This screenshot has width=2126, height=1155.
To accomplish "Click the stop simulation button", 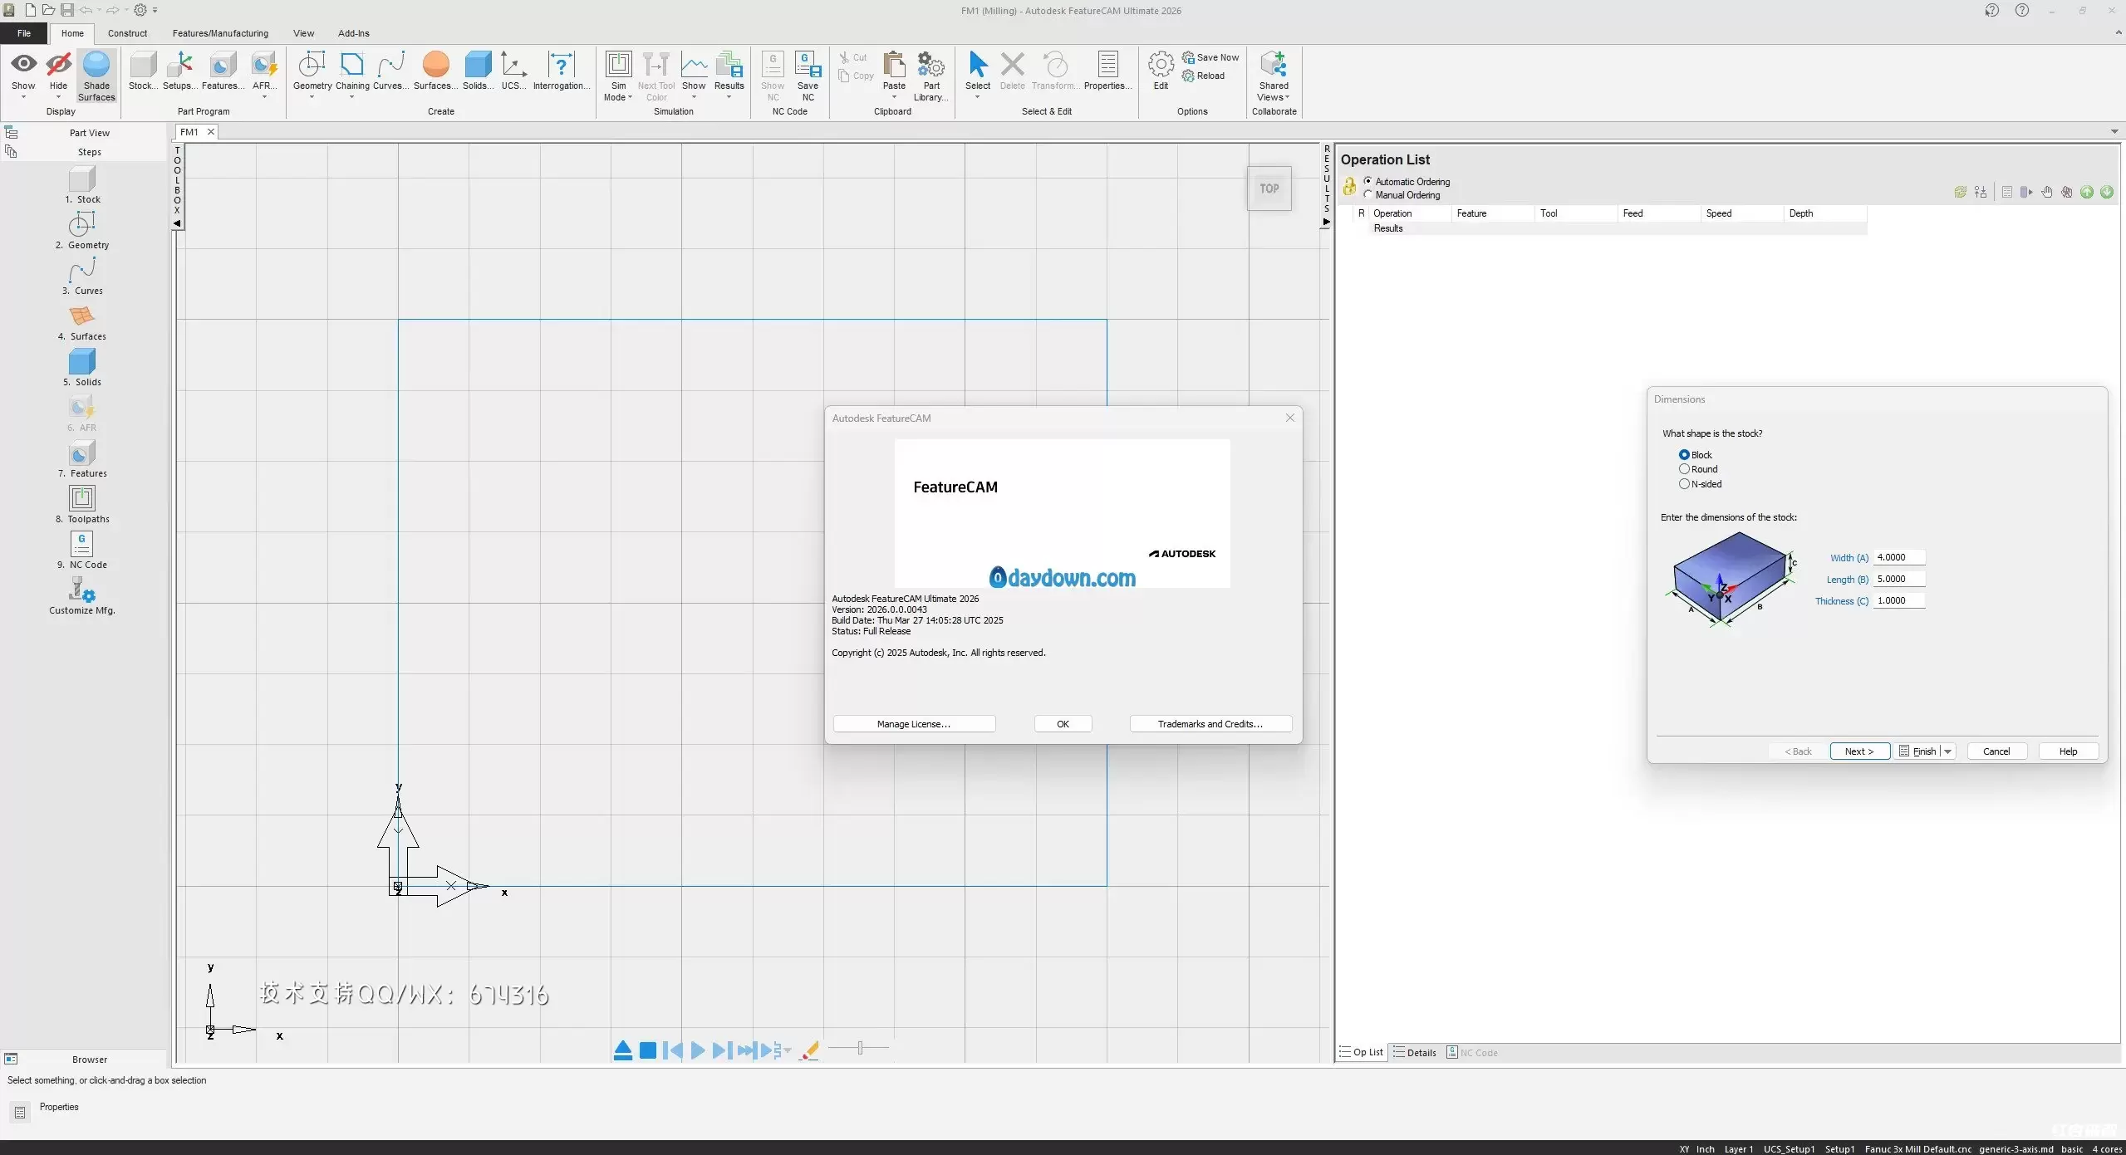I will point(648,1050).
